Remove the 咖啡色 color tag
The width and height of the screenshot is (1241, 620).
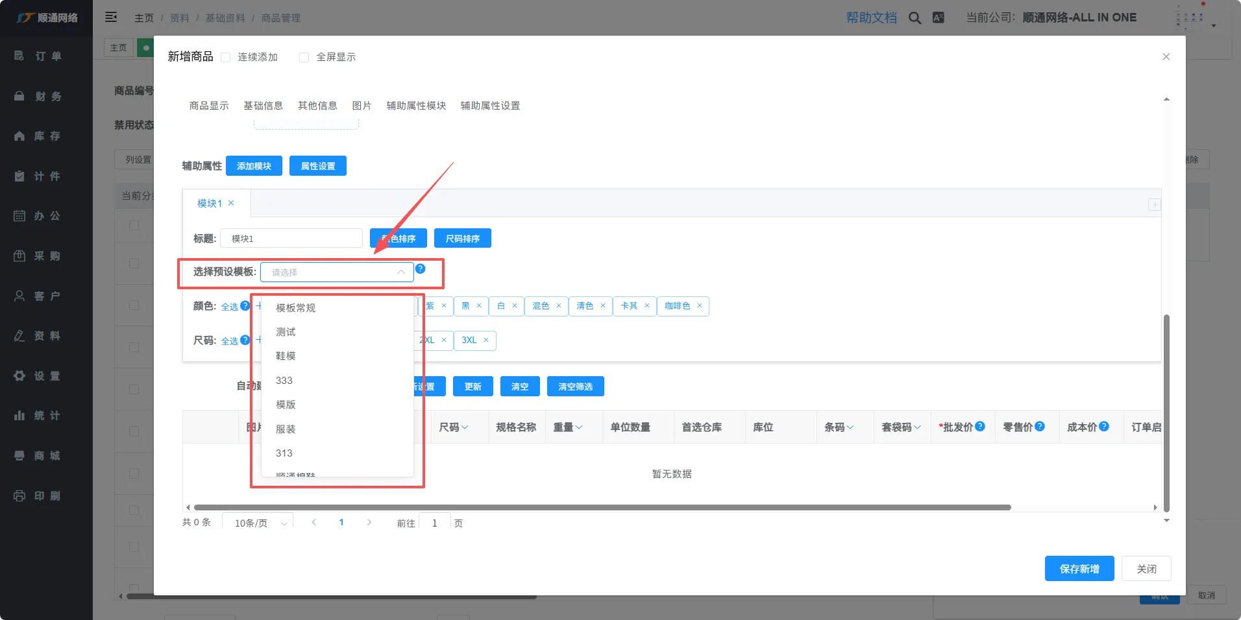coord(700,305)
